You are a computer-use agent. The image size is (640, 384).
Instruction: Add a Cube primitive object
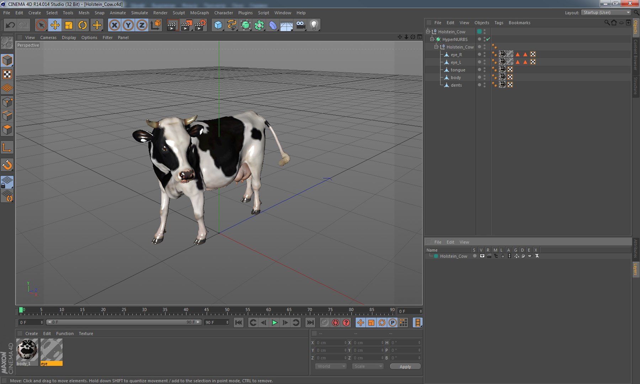pos(218,25)
